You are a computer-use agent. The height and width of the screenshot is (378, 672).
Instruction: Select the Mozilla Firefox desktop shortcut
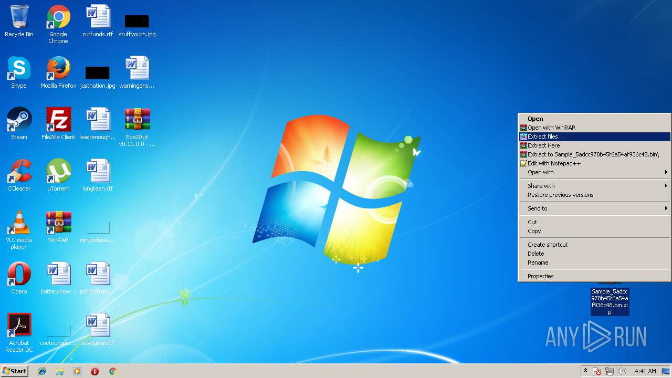tap(58, 73)
